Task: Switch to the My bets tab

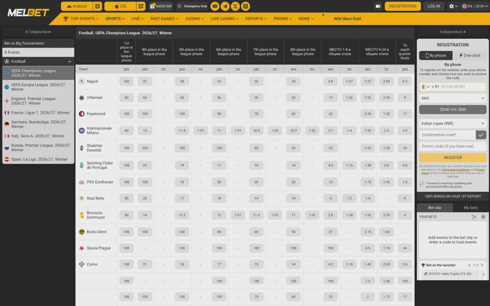Action: point(471,208)
